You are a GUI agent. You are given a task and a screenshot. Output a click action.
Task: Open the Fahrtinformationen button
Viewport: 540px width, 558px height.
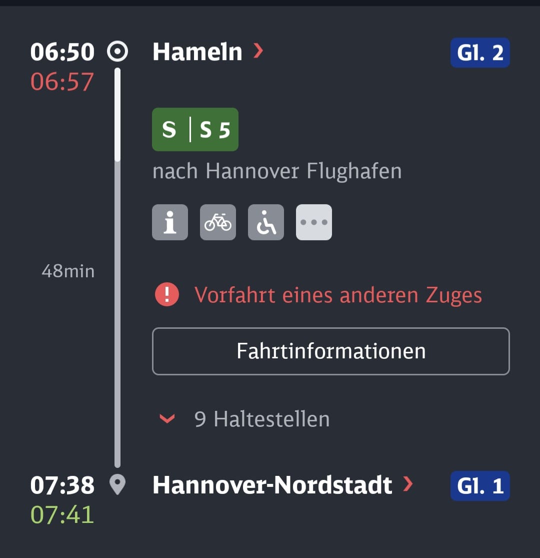pyautogui.click(x=330, y=351)
